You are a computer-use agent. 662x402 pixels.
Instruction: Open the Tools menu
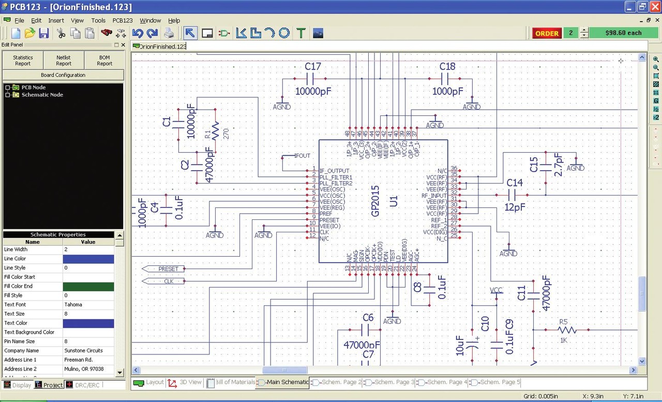(98, 21)
